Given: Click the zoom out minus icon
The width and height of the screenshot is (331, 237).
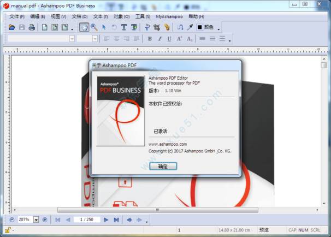Looking at the screenshot, I should (x=12, y=220).
